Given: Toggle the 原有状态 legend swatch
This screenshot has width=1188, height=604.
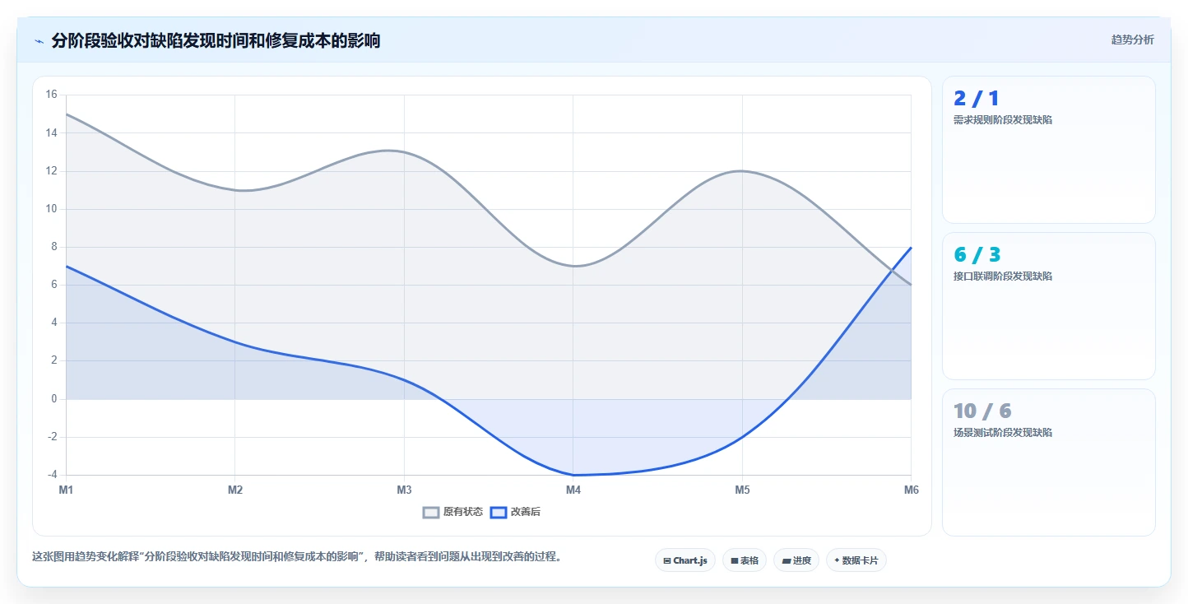Looking at the screenshot, I should [431, 512].
